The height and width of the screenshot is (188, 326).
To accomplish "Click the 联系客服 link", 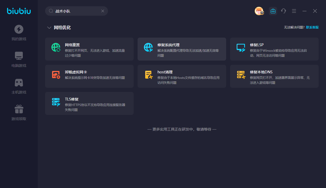I will coord(312,27).
